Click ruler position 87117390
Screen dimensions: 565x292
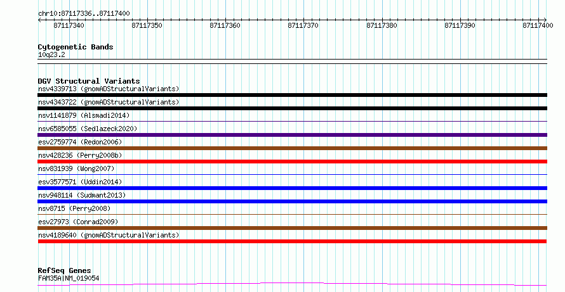(x=460, y=25)
